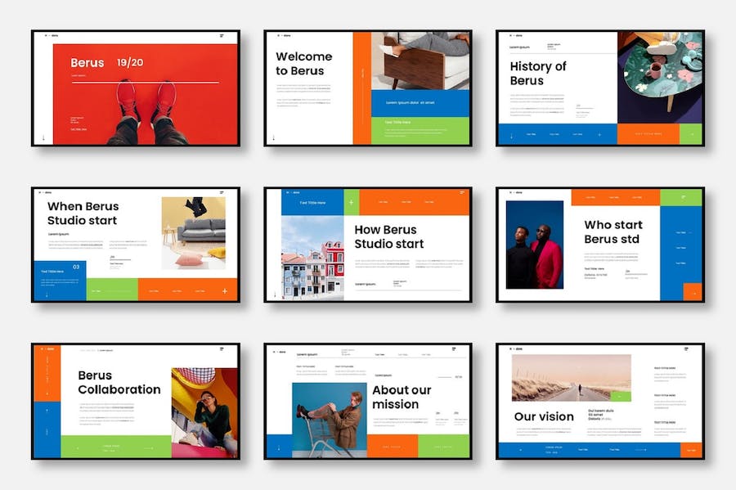Click the green Text Title Here block on Welcome slide

click(420, 130)
